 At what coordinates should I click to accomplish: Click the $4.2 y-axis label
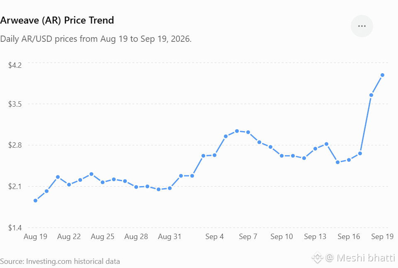15,65
